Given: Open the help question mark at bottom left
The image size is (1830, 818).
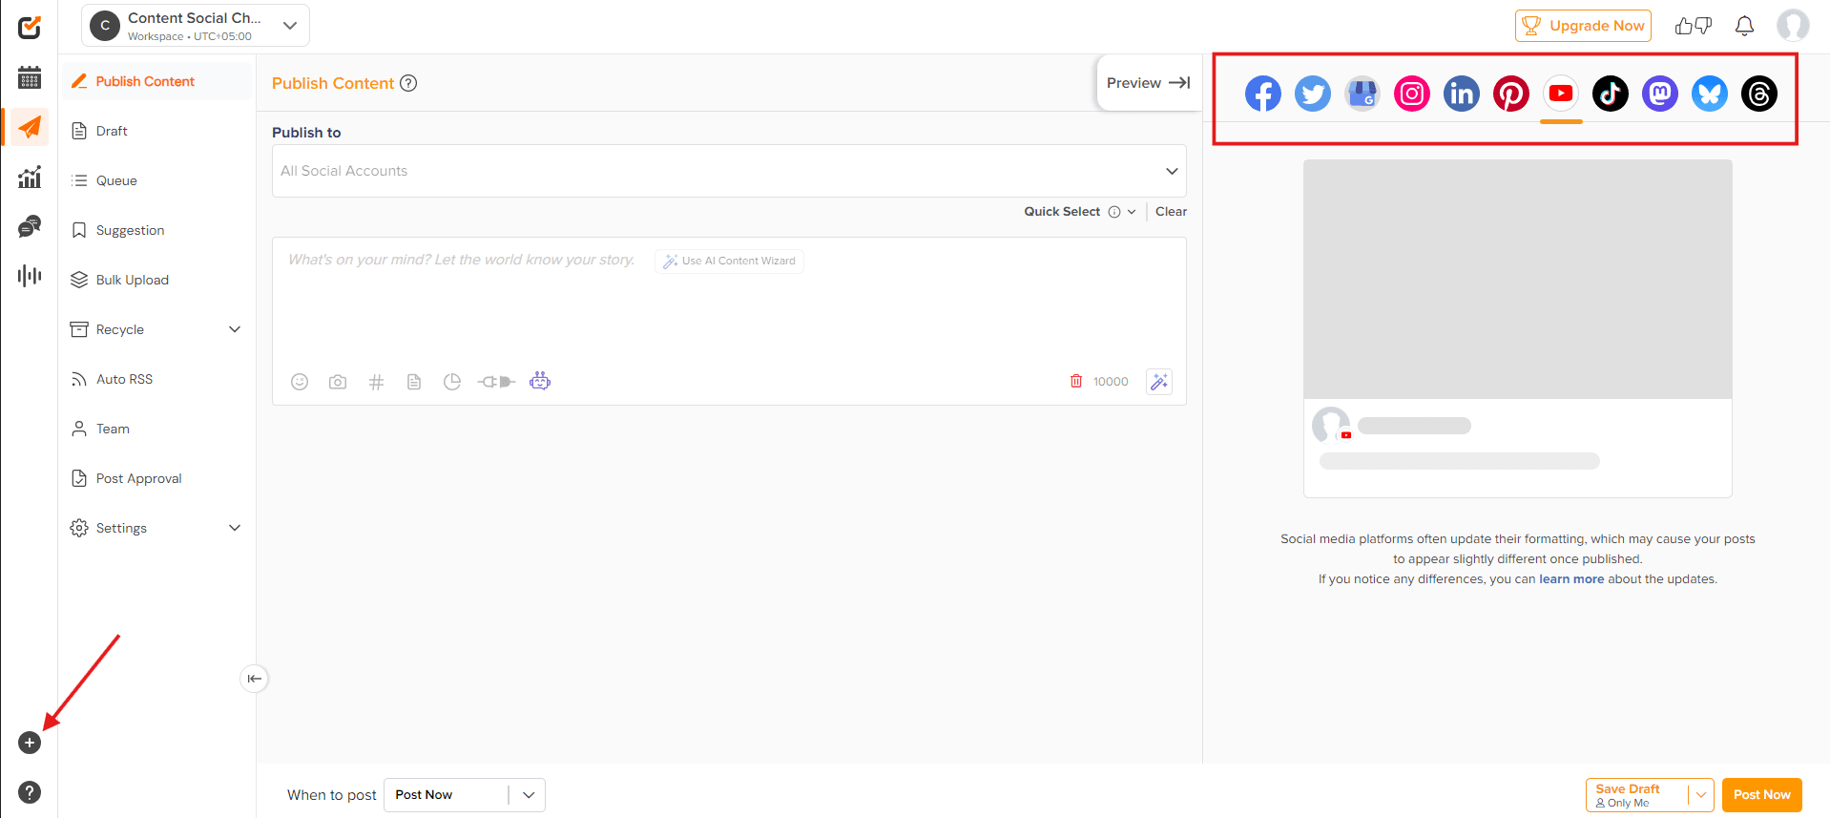Looking at the screenshot, I should [30, 792].
